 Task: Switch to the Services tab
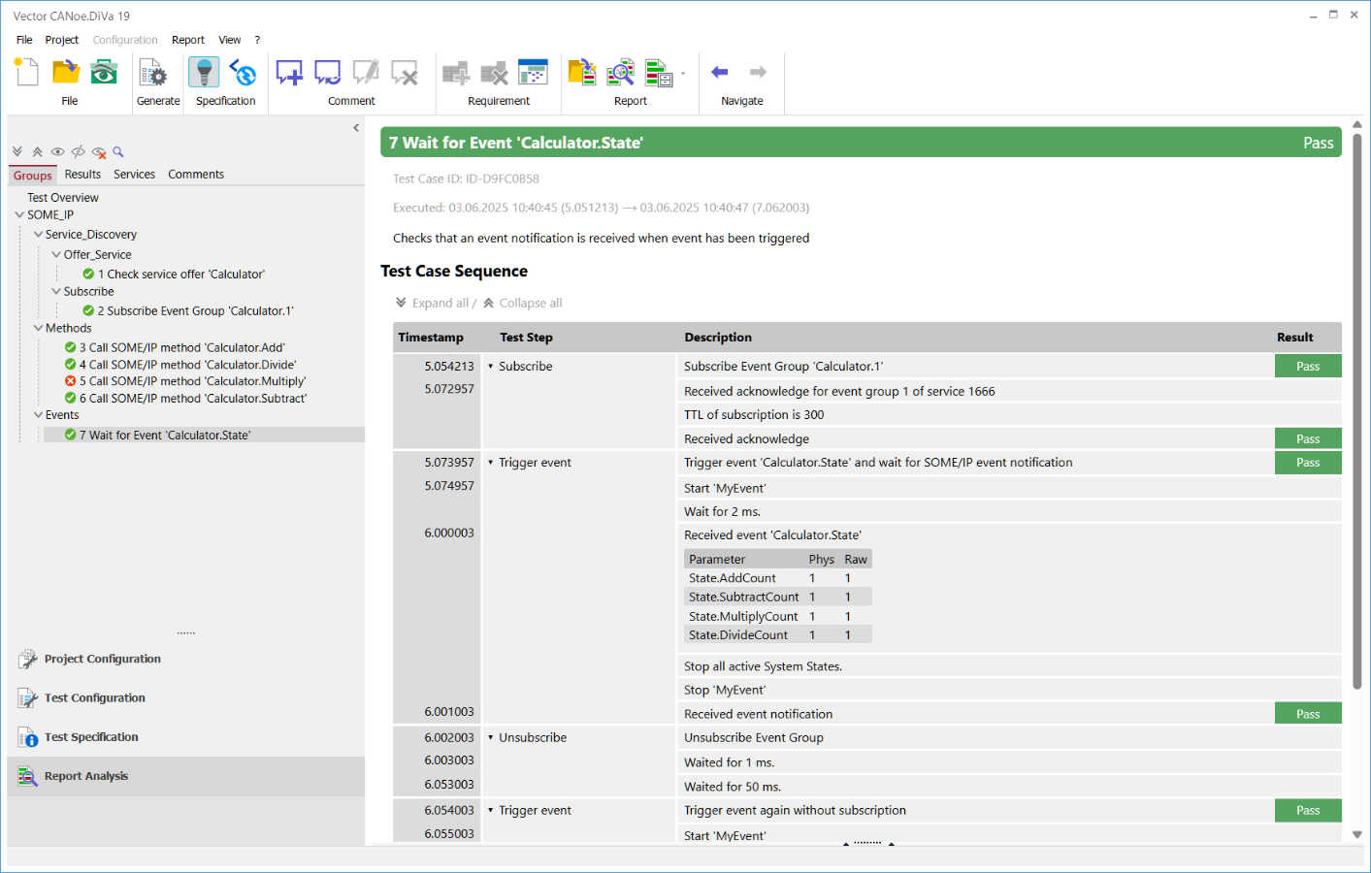coord(134,175)
